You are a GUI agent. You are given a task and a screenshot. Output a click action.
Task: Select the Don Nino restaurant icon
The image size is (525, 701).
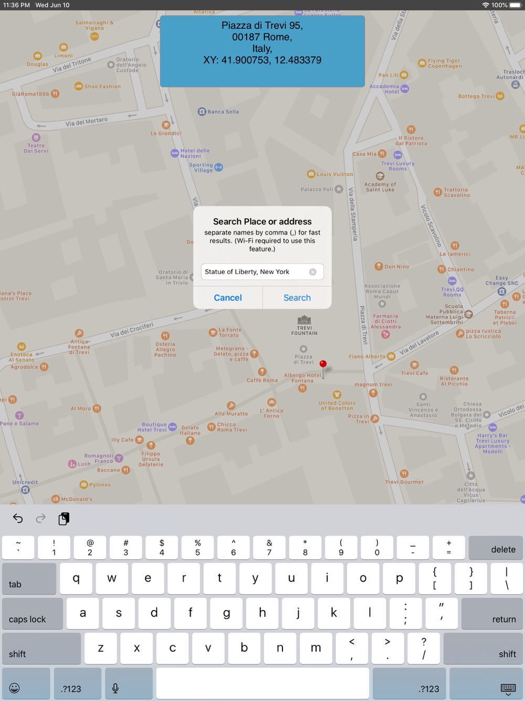(x=379, y=266)
